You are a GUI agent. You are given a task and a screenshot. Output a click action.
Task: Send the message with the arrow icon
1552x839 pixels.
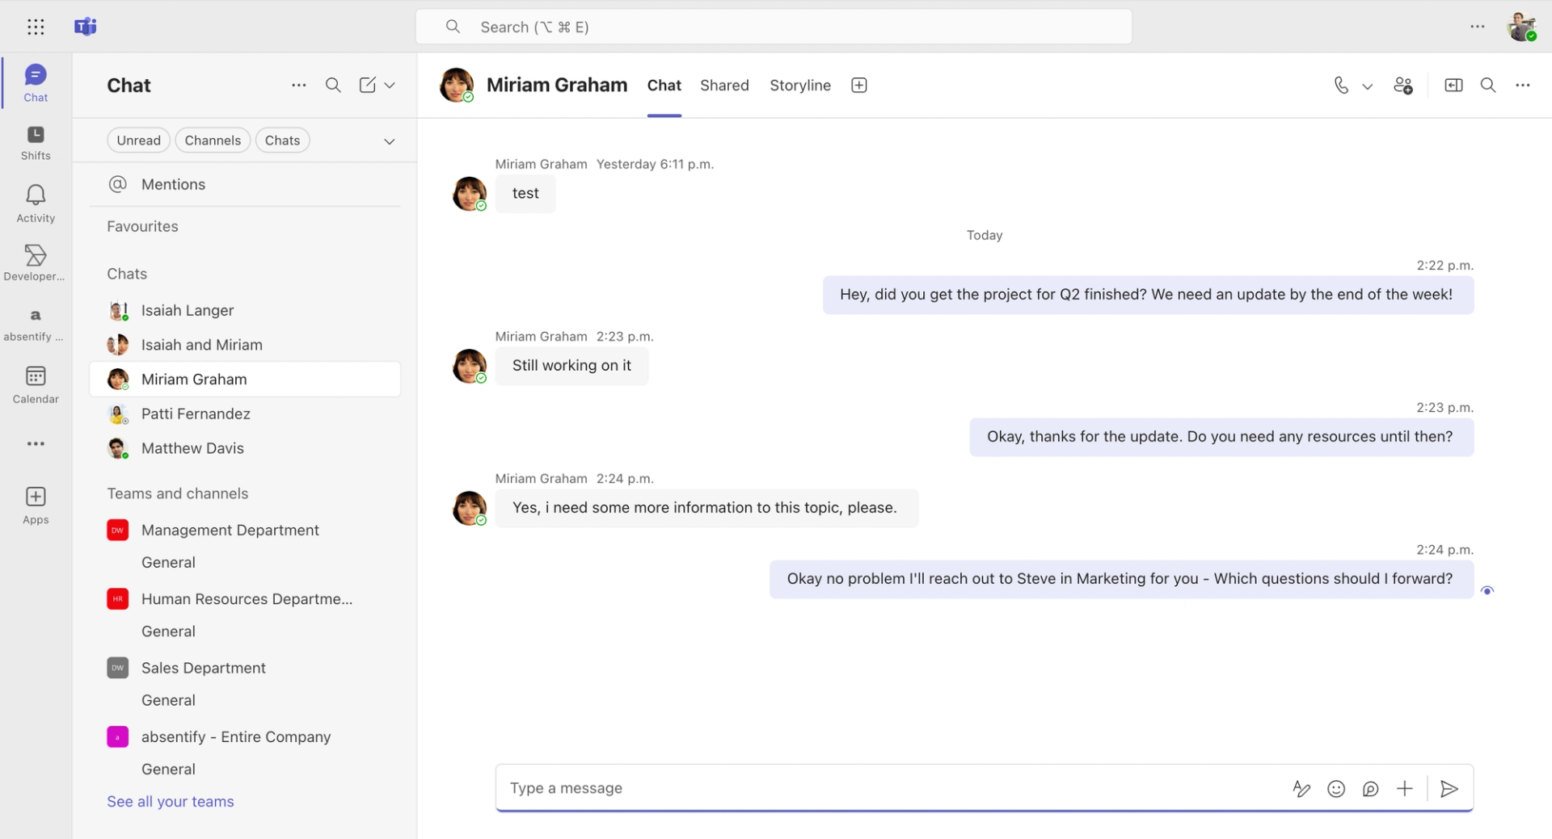click(x=1449, y=789)
